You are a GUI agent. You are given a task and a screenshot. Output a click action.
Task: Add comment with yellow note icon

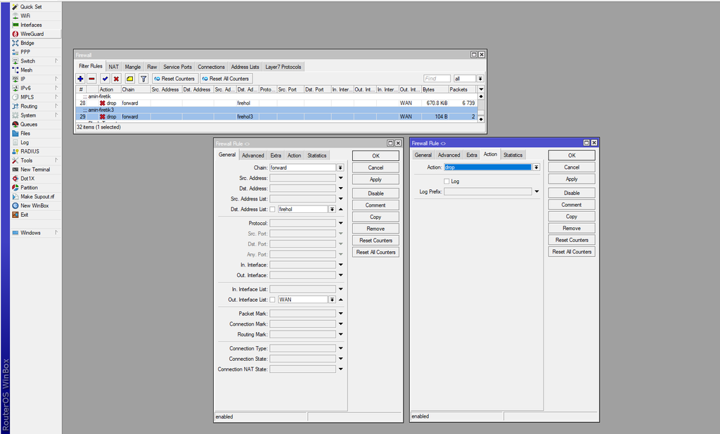click(130, 79)
